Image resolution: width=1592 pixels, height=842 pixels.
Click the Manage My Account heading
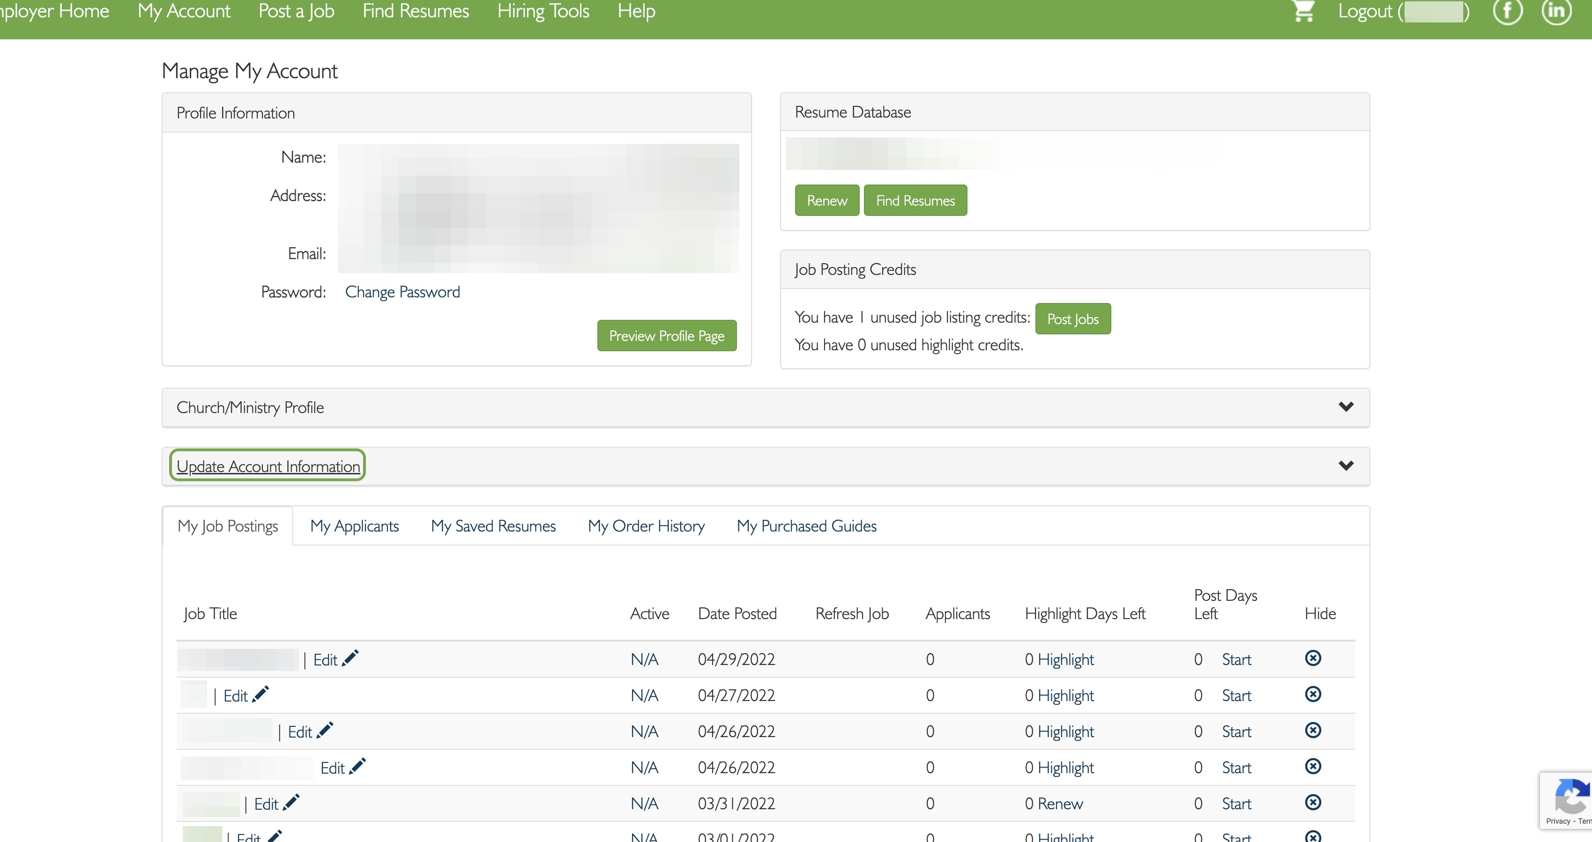(x=250, y=72)
